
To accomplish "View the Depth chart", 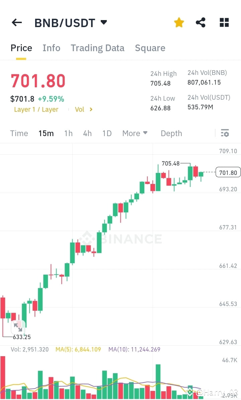I will [x=171, y=133].
